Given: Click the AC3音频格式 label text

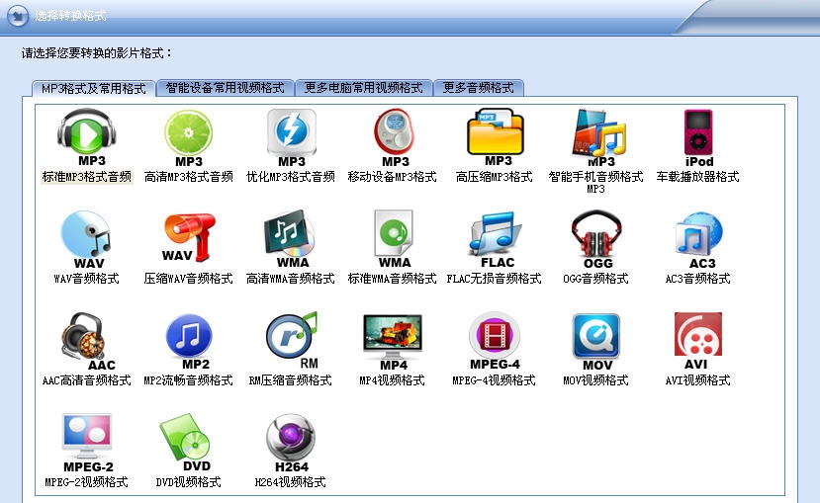Looking at the screenshot, I should [x=697, y=279].
